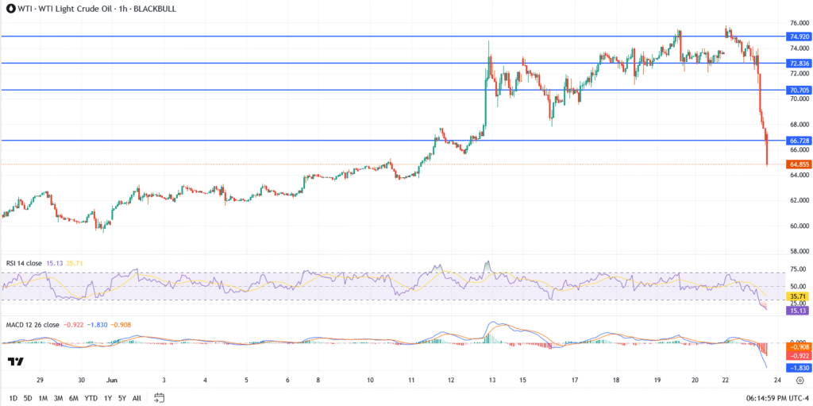813x406 pixels.
Task: Switch to the 1M range
Action: pyautogui.click(x=44, y=397)
